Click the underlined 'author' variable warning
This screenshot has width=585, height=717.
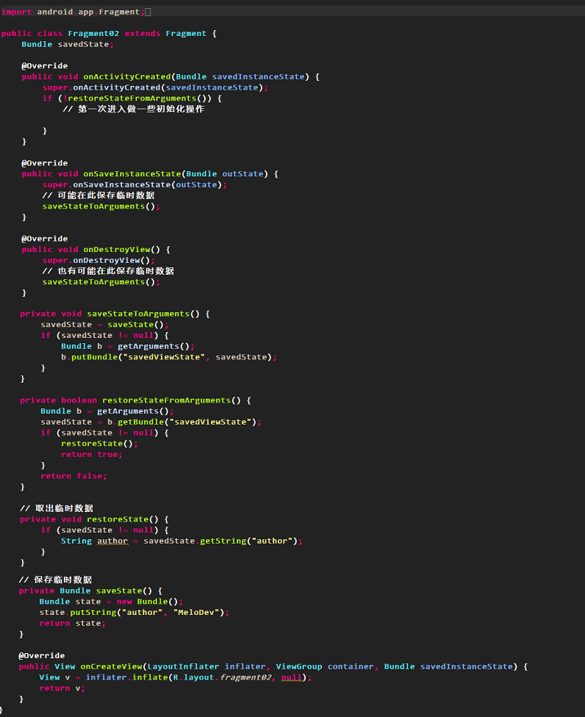click(x=112, y=541)
